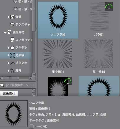Click the ウニフラ縦 title in details

(37, 103)
